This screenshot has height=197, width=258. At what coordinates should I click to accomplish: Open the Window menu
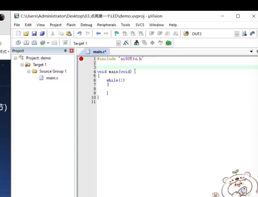pyautogui.click(x=156, y=25)
